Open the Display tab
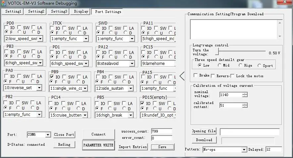 81,11
